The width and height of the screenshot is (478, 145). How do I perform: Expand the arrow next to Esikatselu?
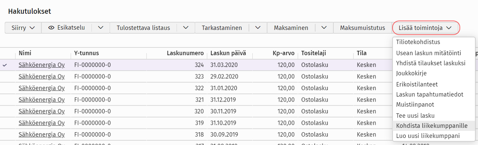tap(101, 28)
